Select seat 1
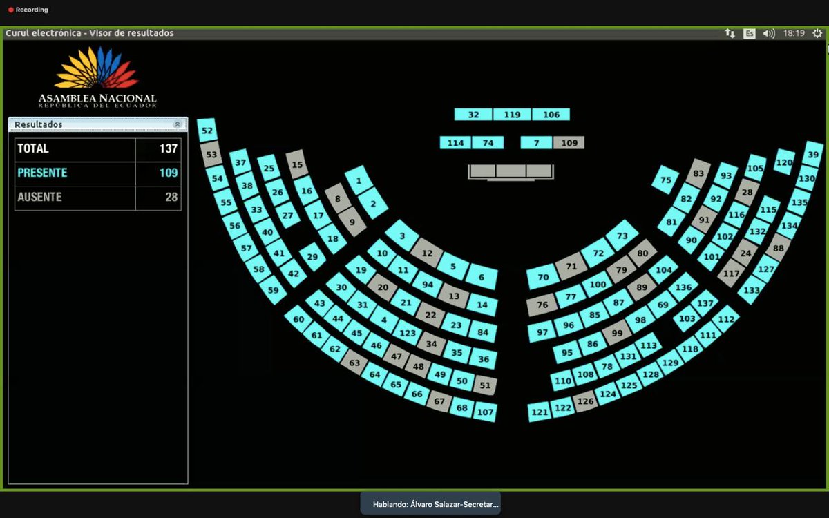 coord(359,181)
